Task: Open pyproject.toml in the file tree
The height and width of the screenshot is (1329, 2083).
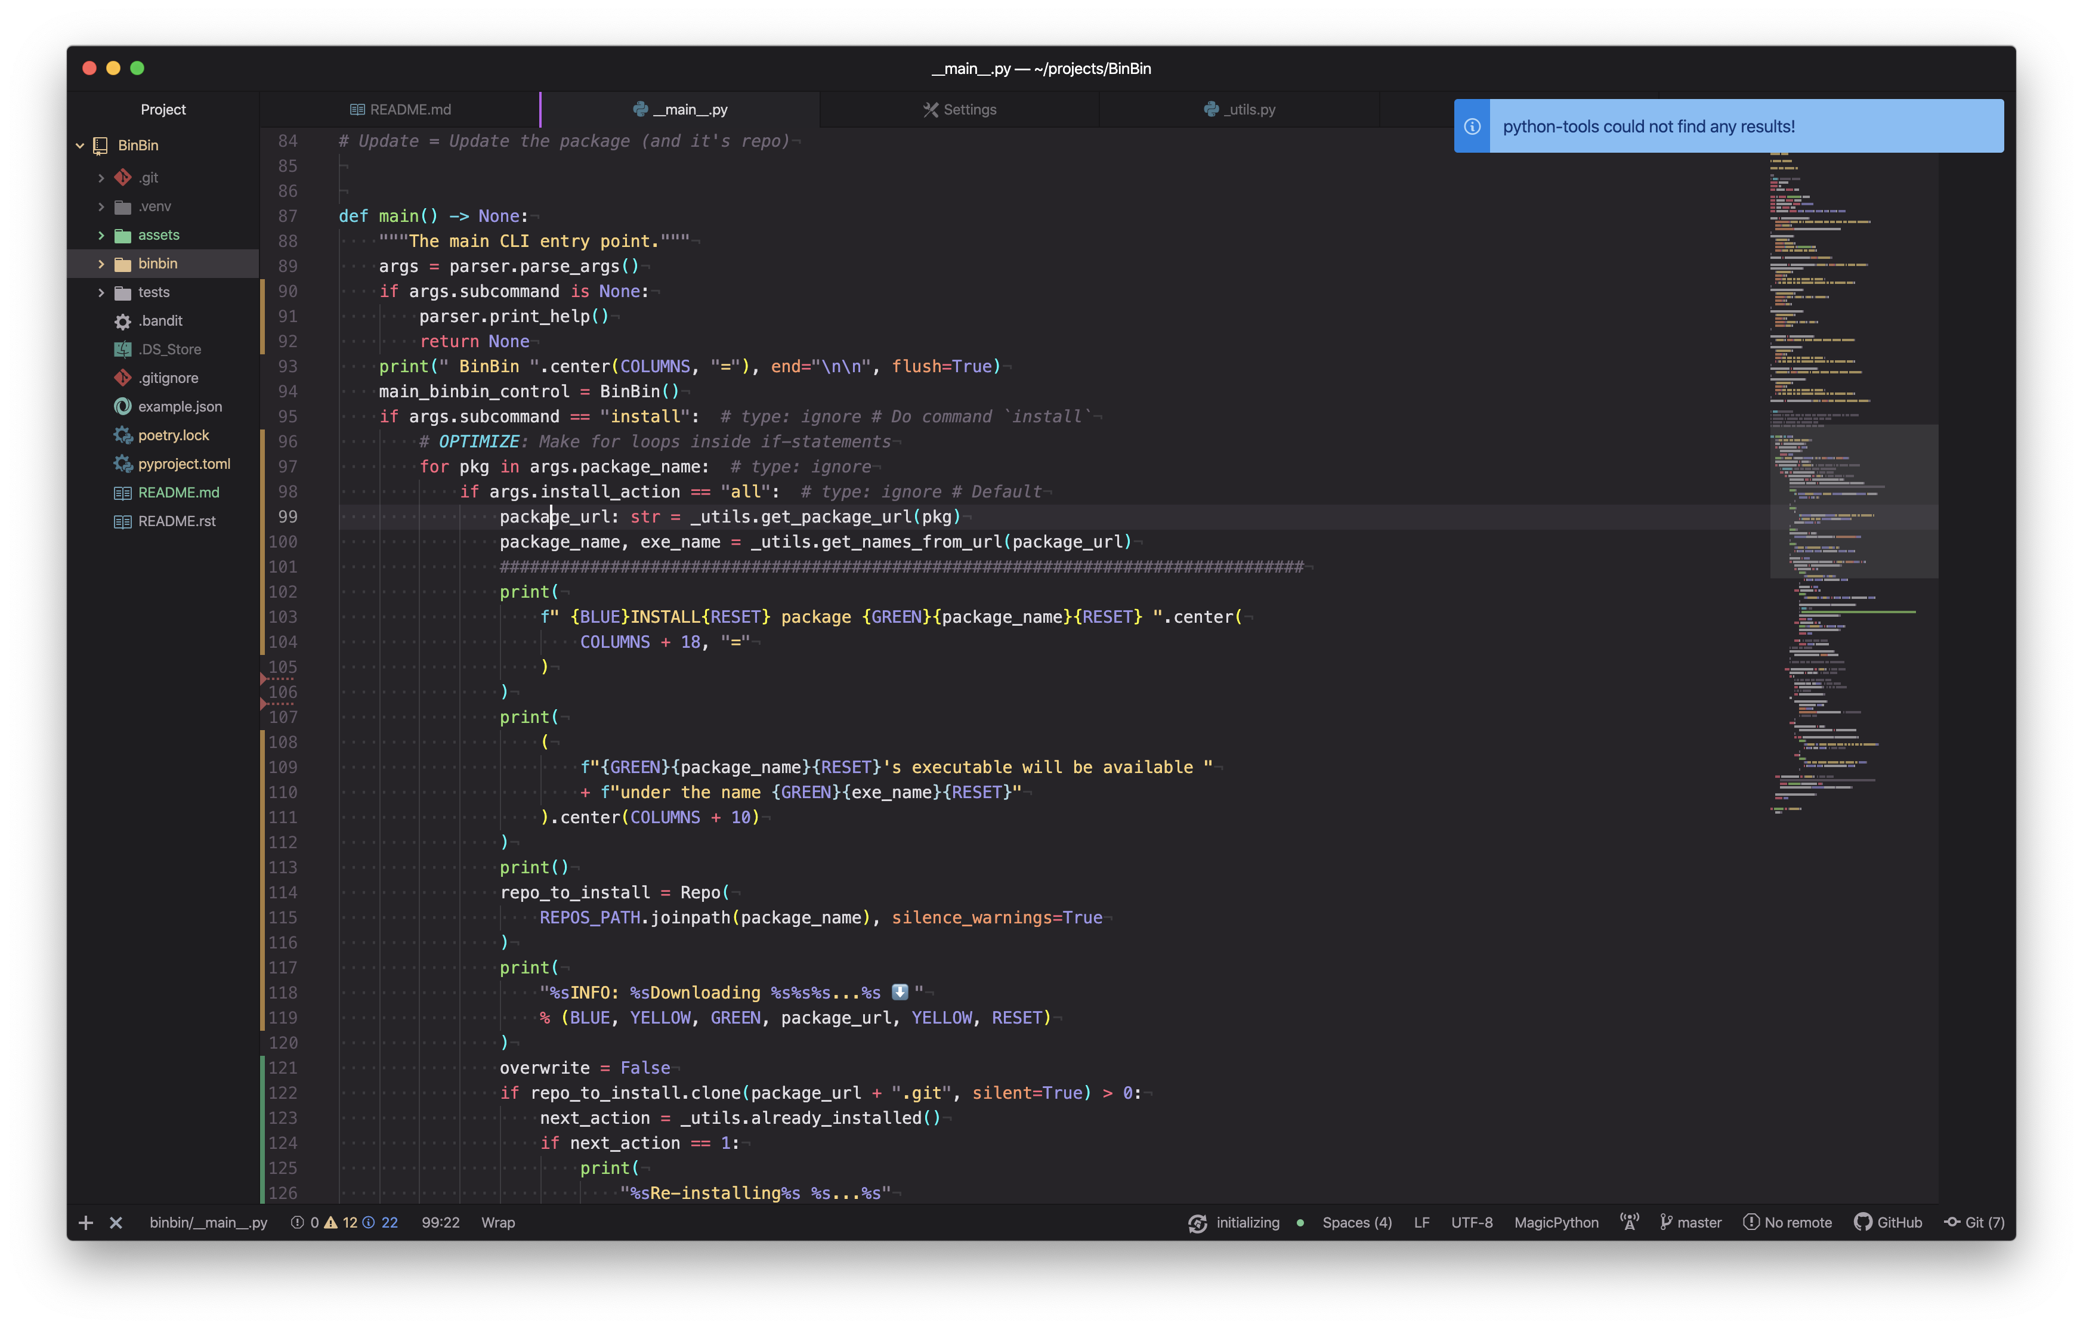Action: (183, 463)
